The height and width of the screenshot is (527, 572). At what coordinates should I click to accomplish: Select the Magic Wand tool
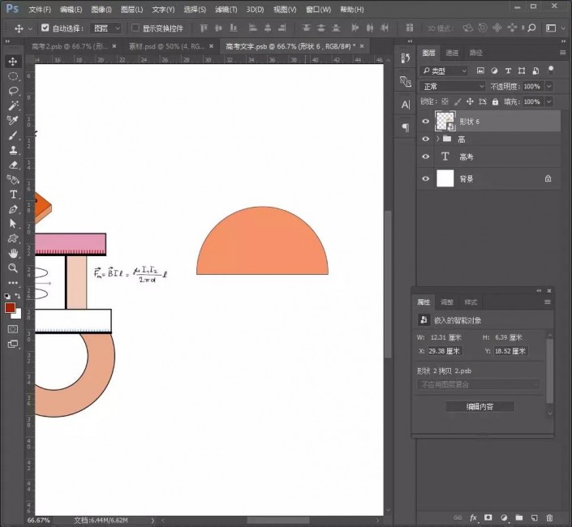tap(13, 105)
